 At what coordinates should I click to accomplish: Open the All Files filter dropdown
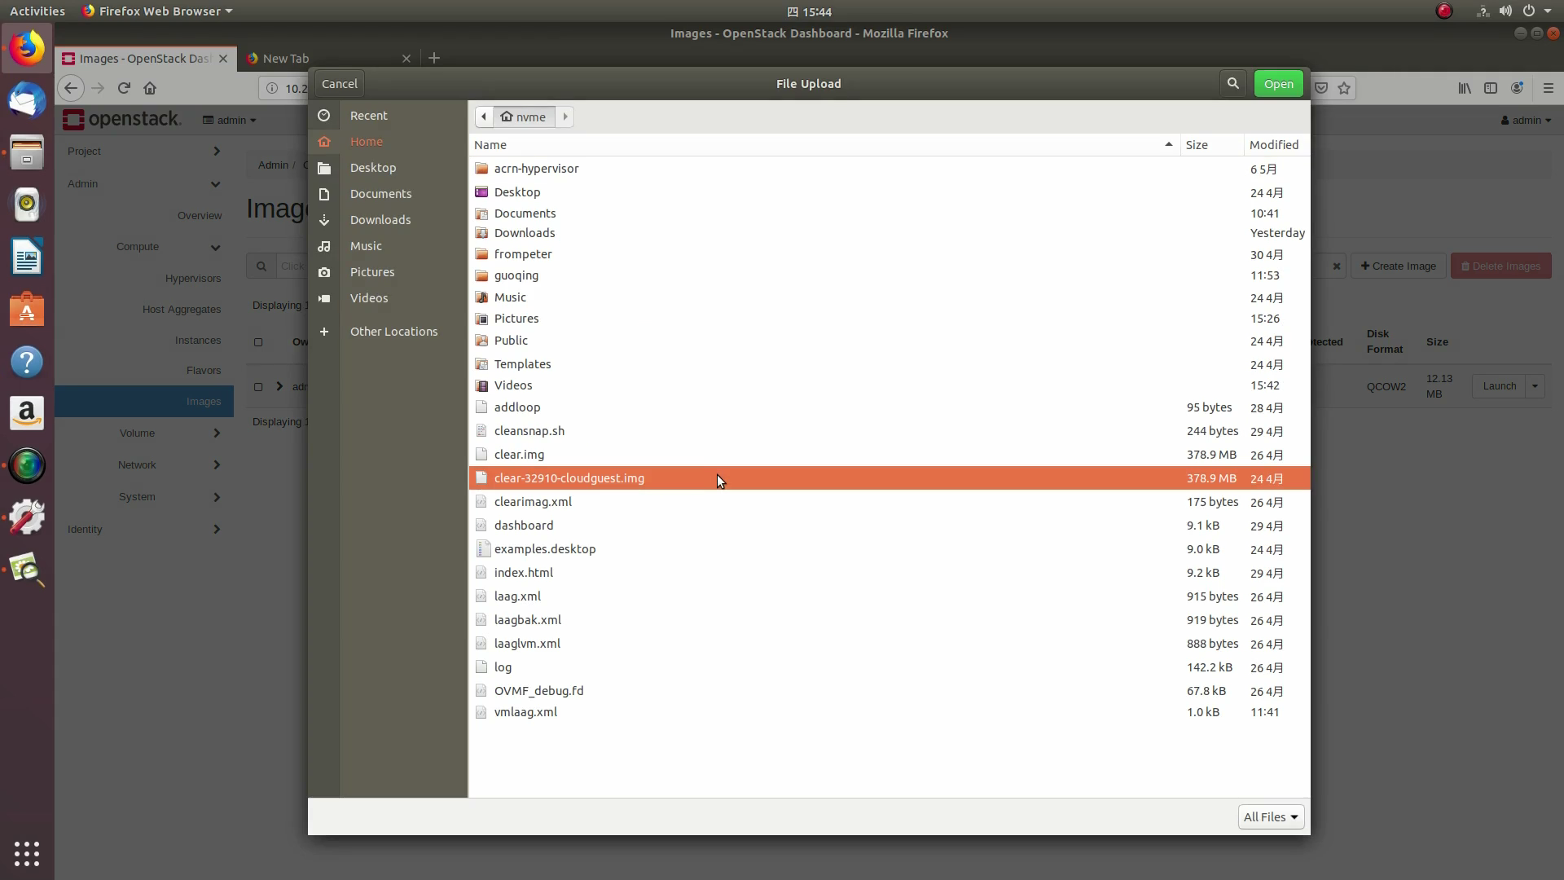pyautogui.click(x=1270, y=816)
